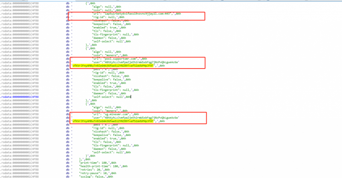The image size is (342, 178).
Task: Click the user wallet line under pool.supportxmr.com
Action: pyautogui.click(x=135, y=62)
